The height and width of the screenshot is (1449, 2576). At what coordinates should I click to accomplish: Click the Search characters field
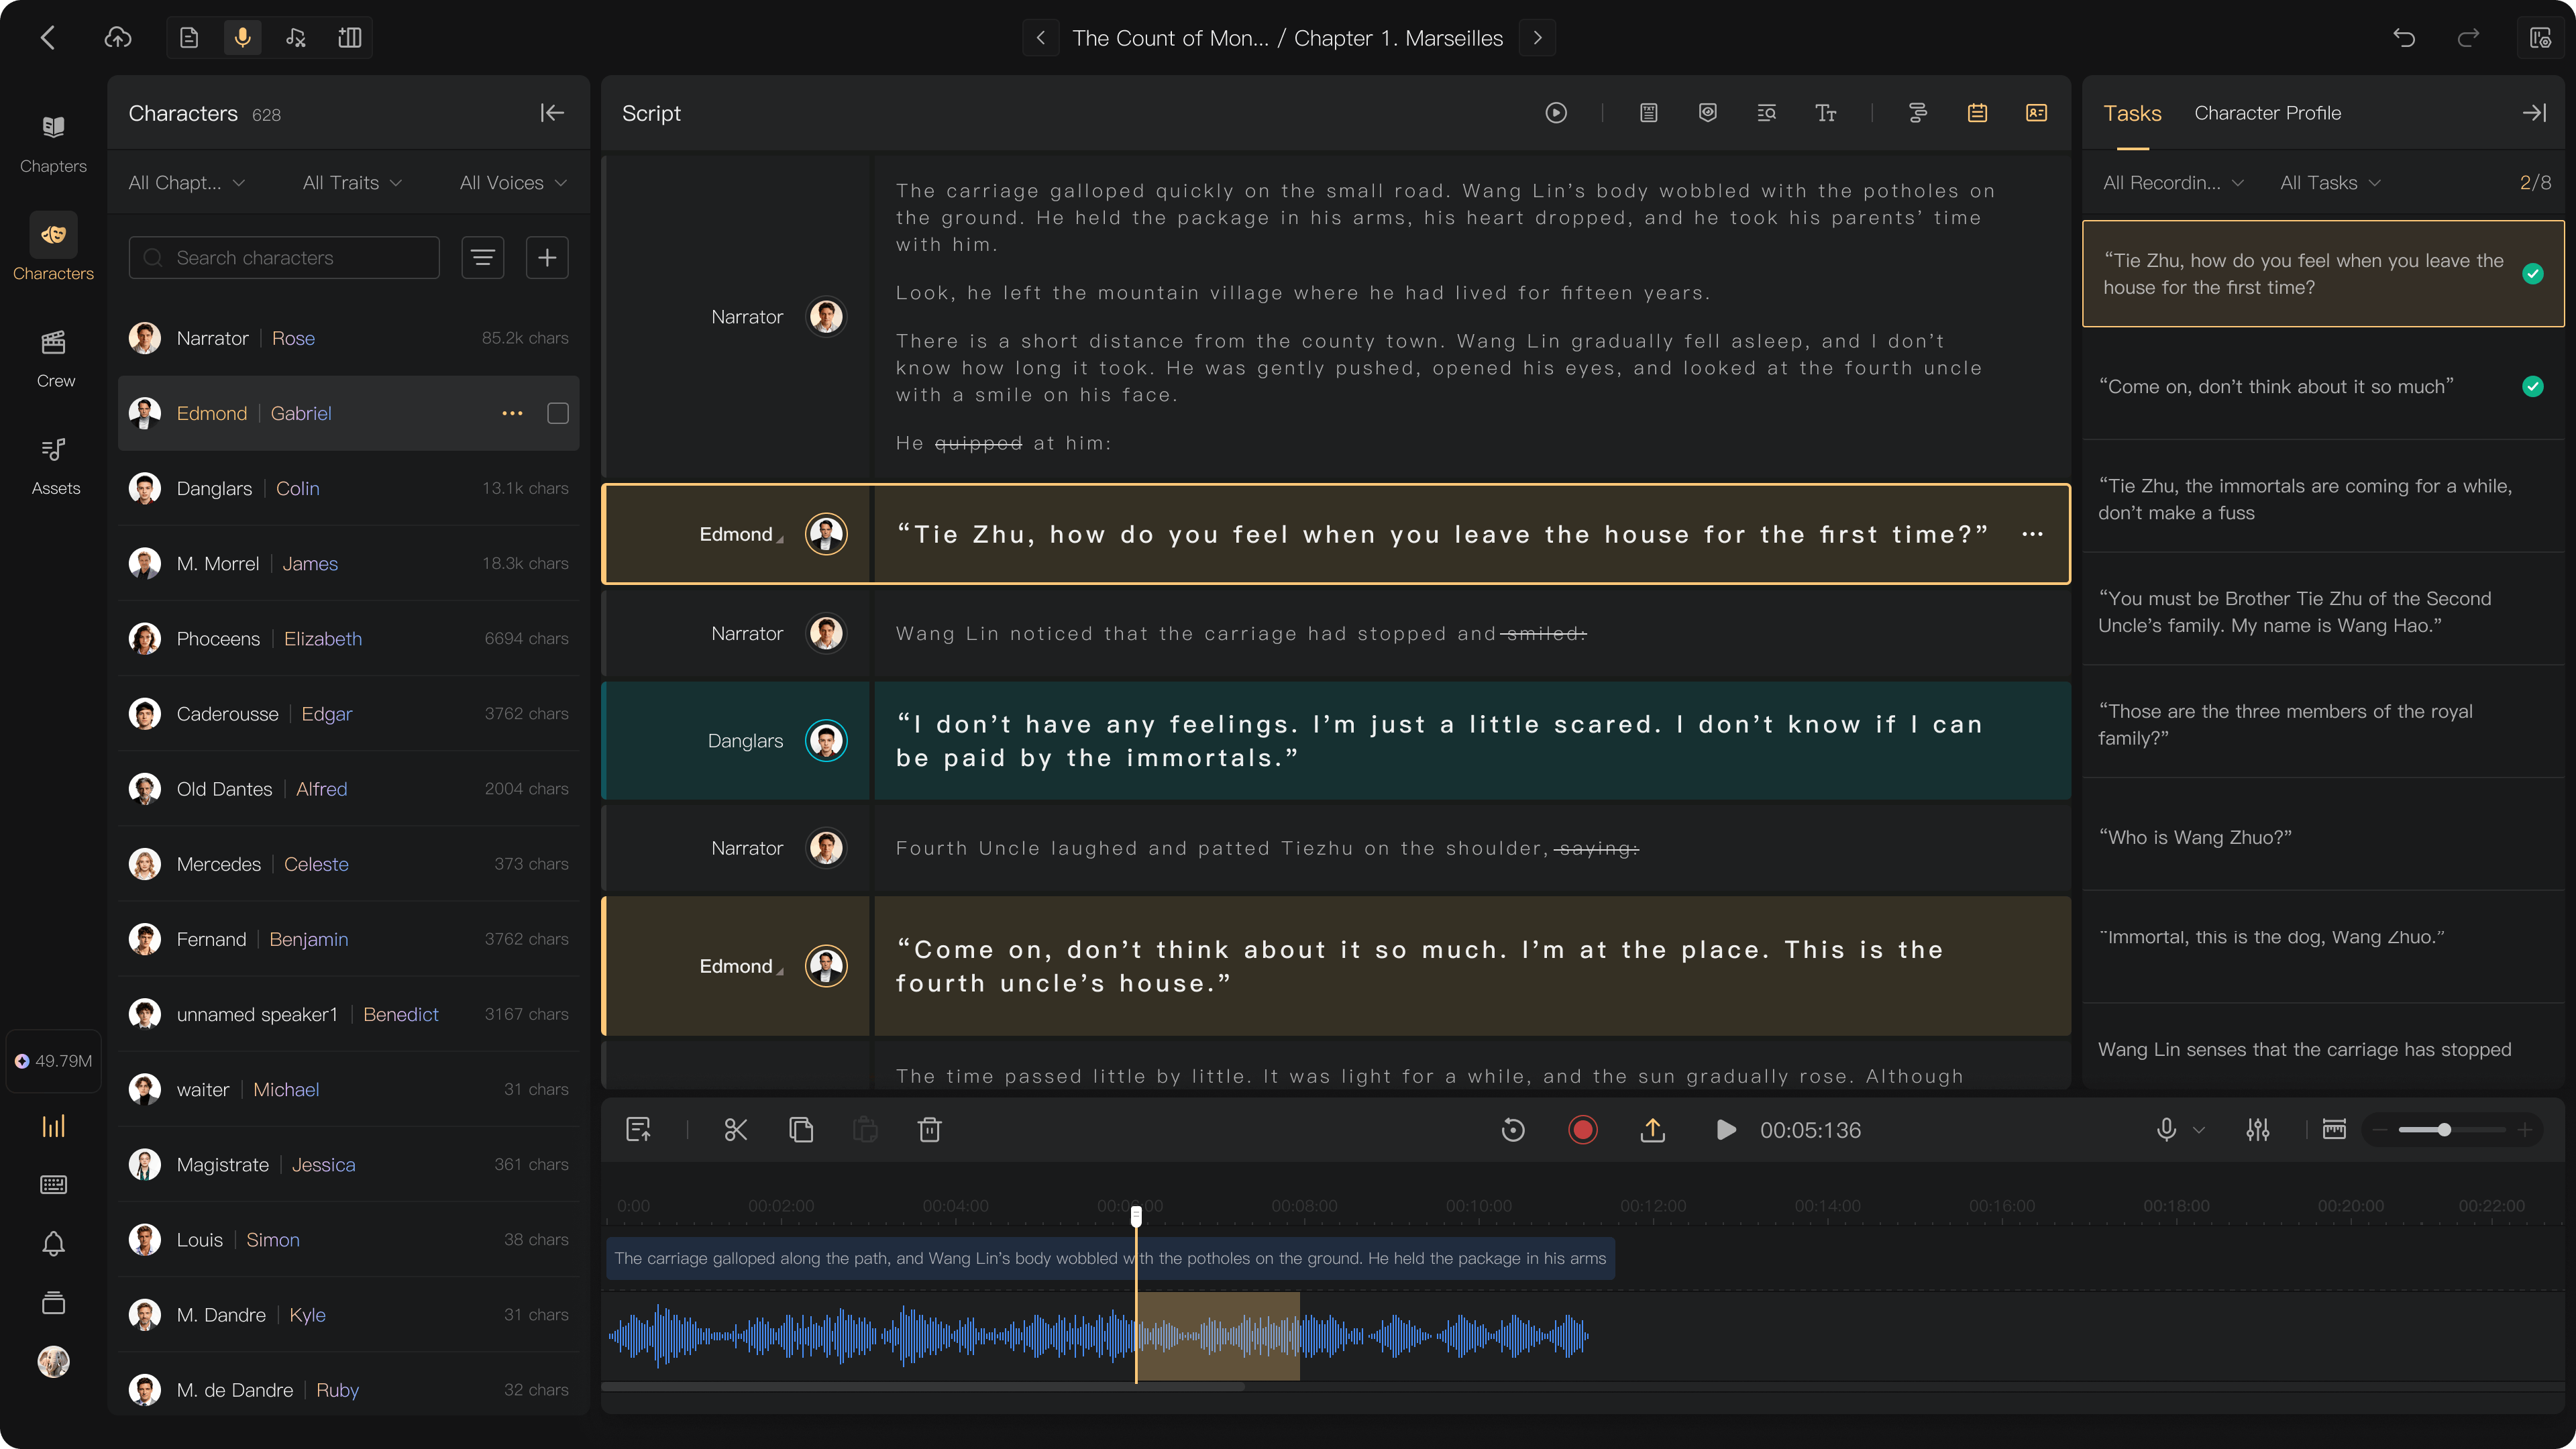click(284, 258)
